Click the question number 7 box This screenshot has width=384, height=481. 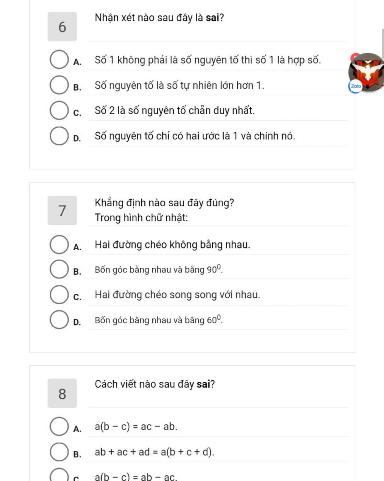coord(62,210)
